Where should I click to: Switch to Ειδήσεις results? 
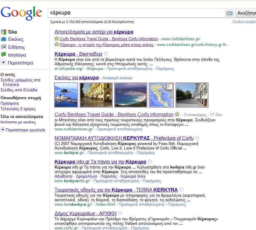click(16, 47)
